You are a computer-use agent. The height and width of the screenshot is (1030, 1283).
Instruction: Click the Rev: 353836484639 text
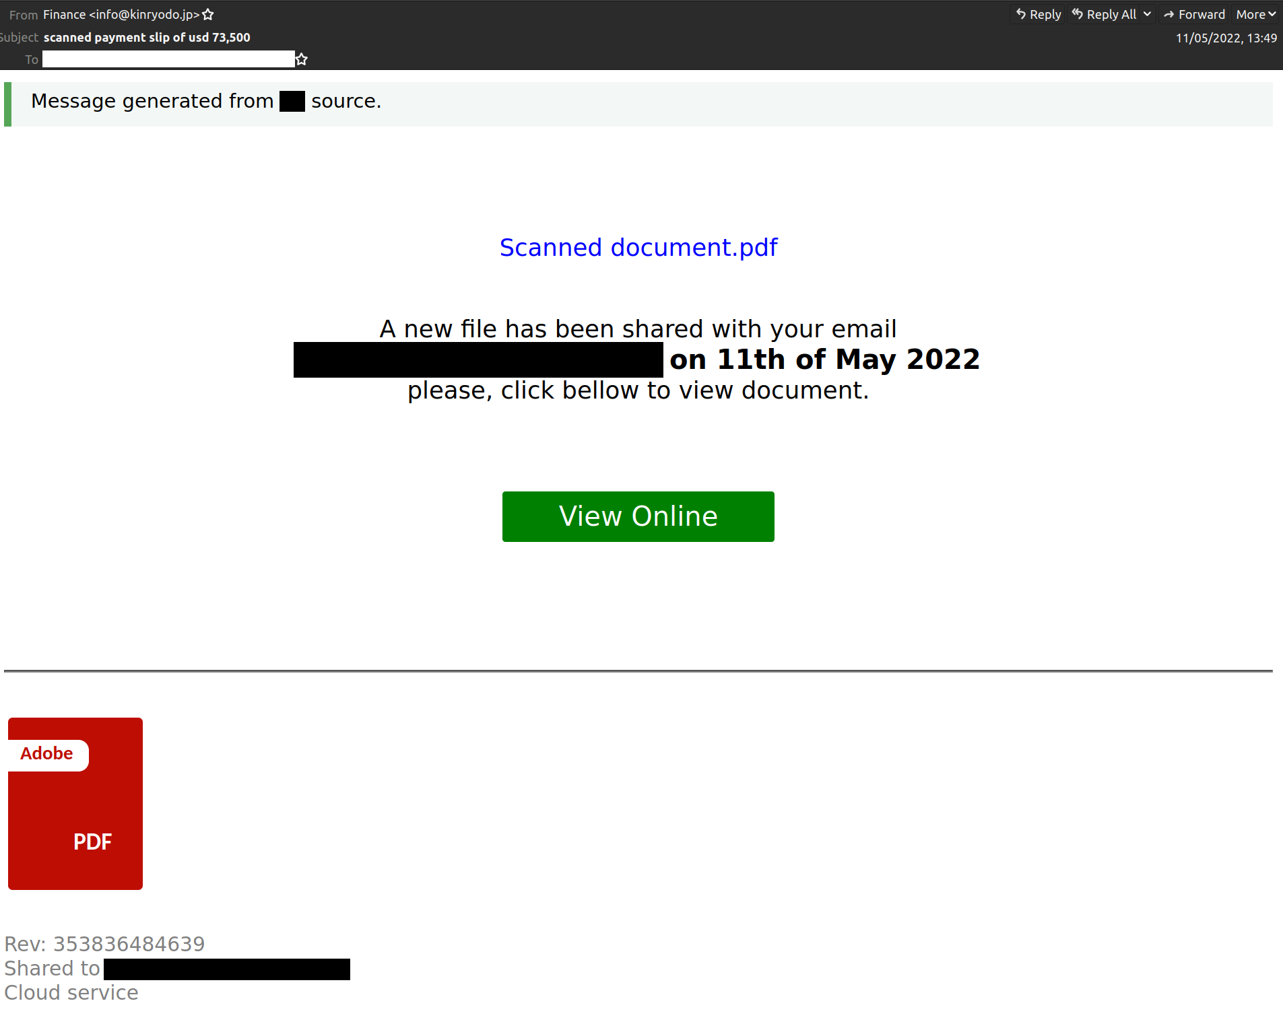[x=104, y=944]
